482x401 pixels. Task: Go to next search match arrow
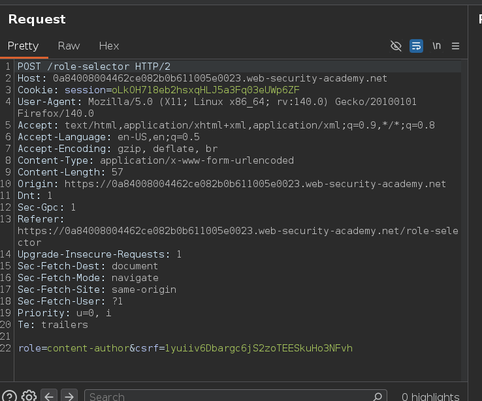point(69,396)
